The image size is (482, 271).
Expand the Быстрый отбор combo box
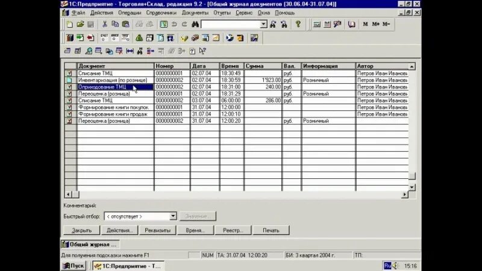tap(173, 216)
